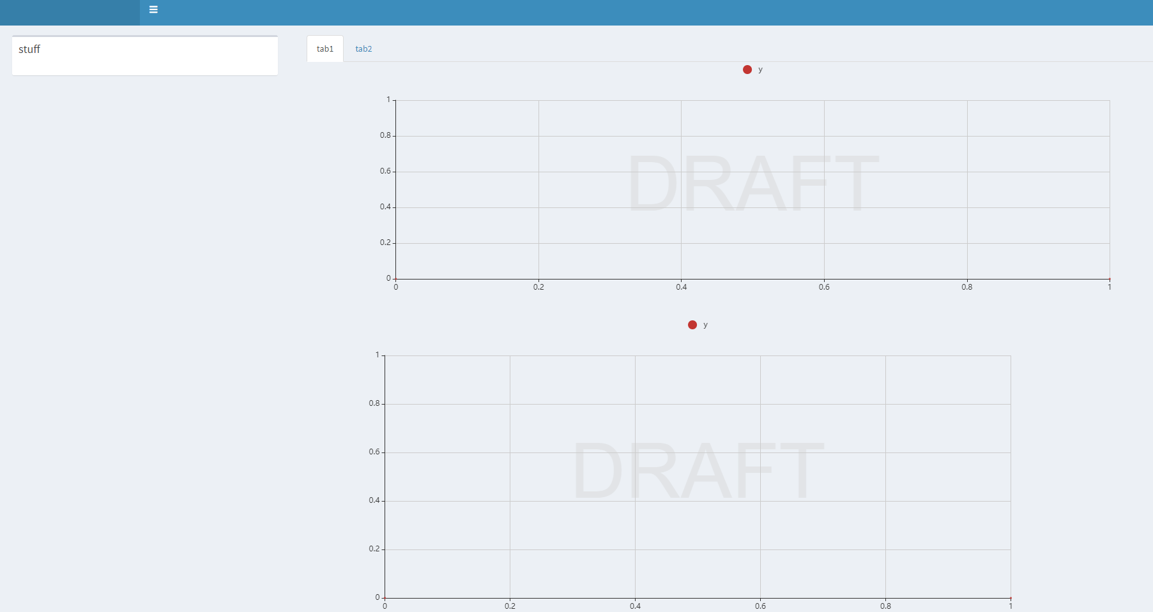Click the '1' tick atop the bottom chart y-axis
Image resolution: width=1153 pixels, height=612 pixels.
376,354
